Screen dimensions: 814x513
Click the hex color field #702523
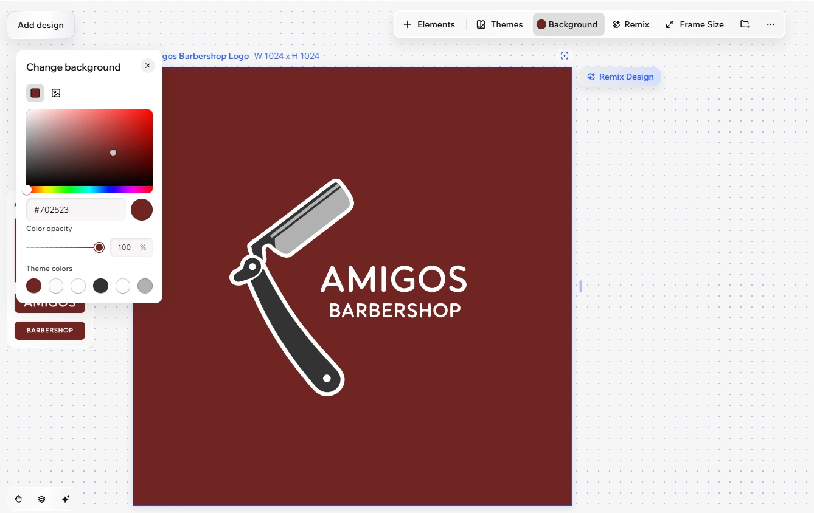76,210
